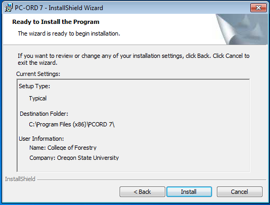Image resolution: width=270 pixels, height=205 pixels.
Task: Click the InstallShield branding label
Action: tap(20, 179)
